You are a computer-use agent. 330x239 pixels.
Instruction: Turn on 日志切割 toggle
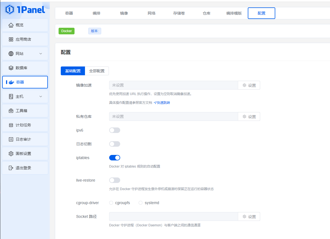coord(115,144)
